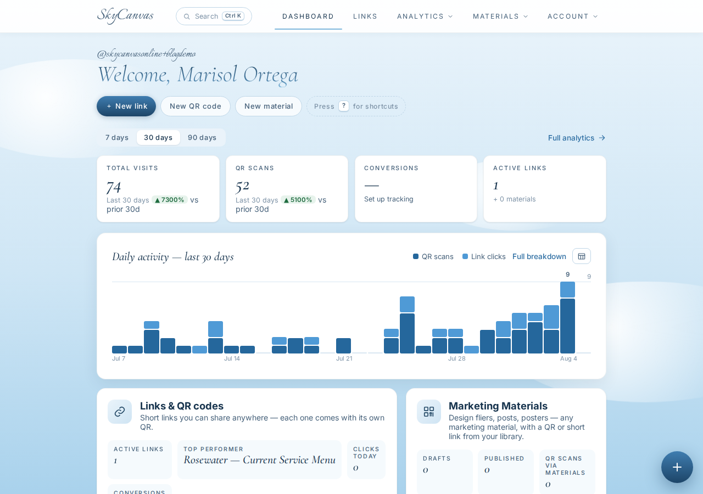Click Rosewater — Current Service Menu top performer

coord(259,460)
